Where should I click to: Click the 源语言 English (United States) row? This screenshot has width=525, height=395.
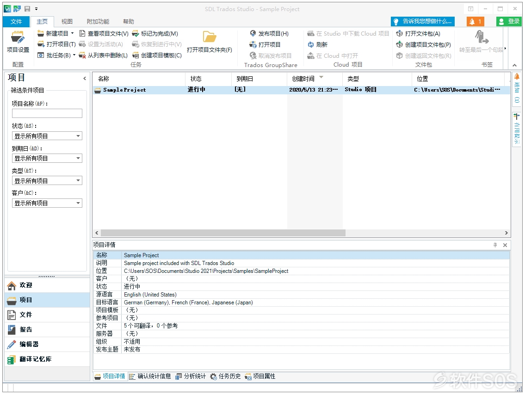pos(301,295)
